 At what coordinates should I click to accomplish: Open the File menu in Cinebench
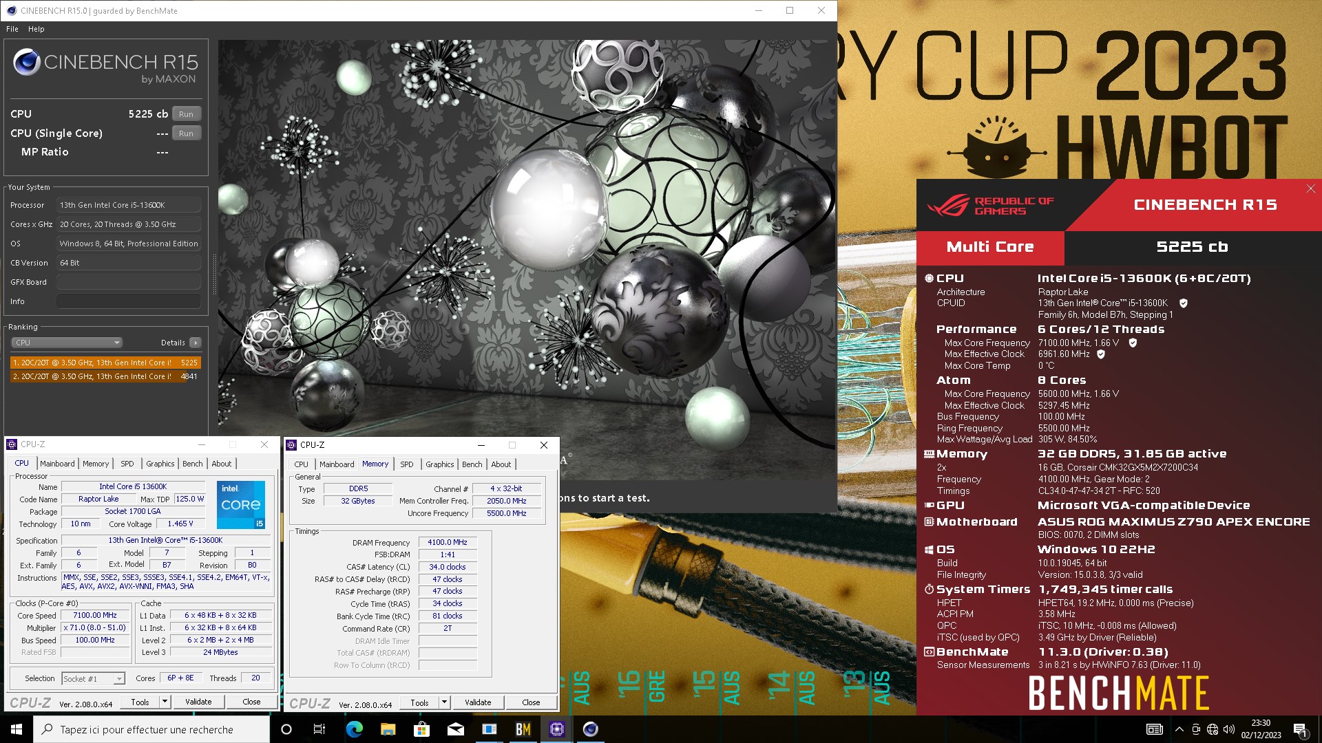pyautogui.click(x=12, y=29)
